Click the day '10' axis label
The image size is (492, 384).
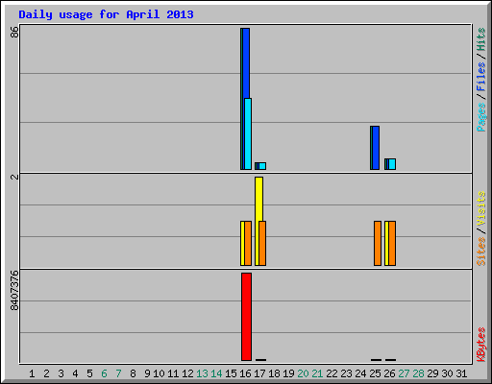pyautogui.click(x=159, y=373)
